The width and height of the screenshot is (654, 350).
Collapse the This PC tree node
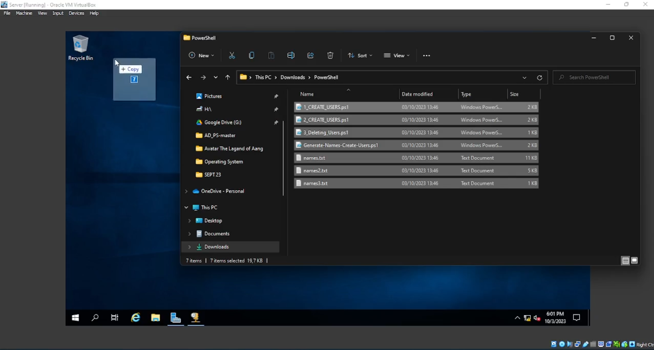click(186, 208)
